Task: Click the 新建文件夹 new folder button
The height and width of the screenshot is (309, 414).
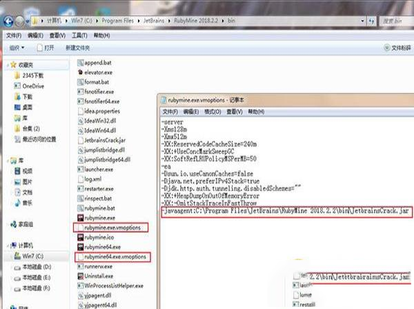Action: [x=77, y=48]
